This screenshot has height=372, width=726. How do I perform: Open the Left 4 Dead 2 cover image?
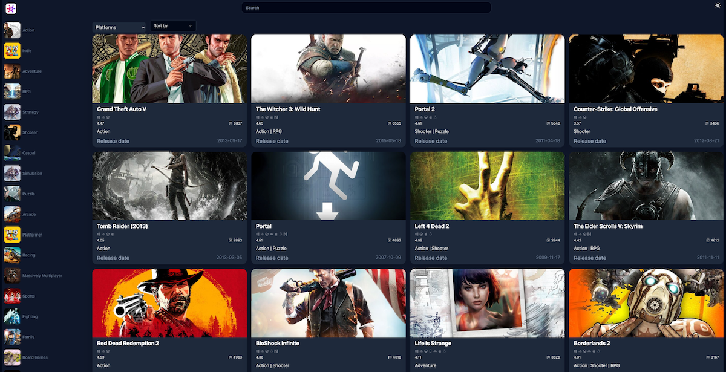click(x=487, y=186)
